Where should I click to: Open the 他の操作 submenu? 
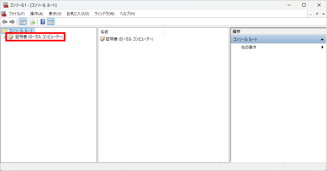(x=248, y=47)
